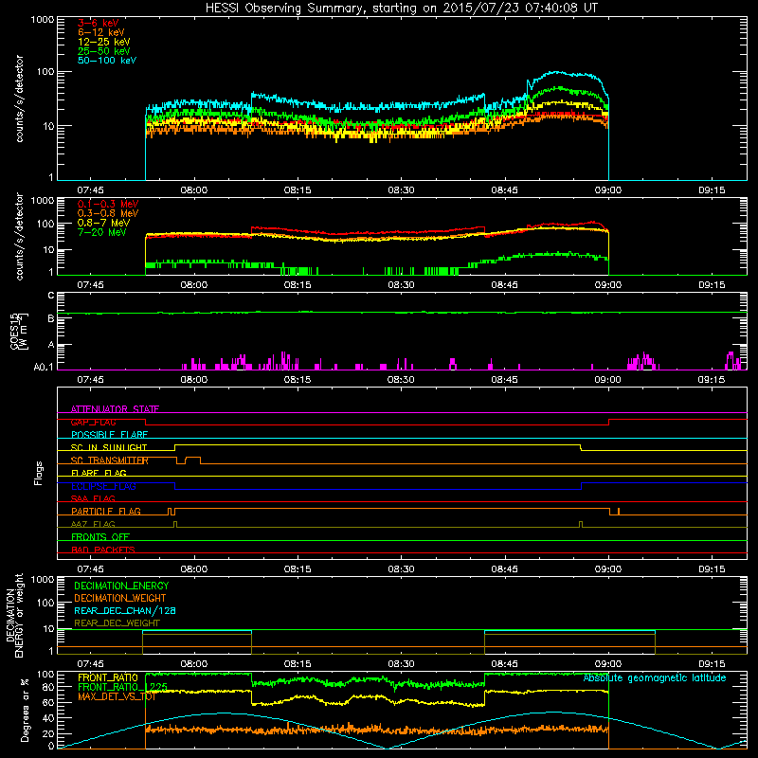
Task: Click the 07:45 tick under the decimation panel
Action: coord(90,664)
